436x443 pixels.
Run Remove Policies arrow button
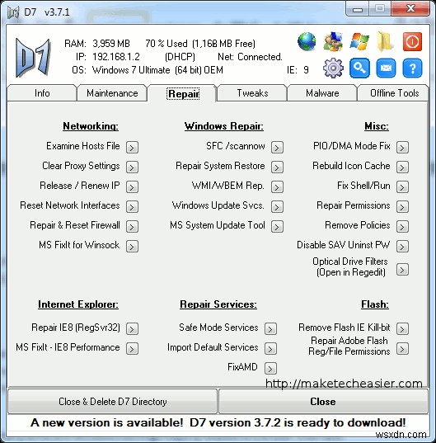(402, 226)
